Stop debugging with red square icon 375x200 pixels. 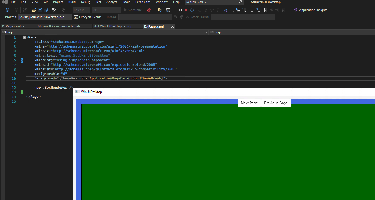[x=186, y=10]
